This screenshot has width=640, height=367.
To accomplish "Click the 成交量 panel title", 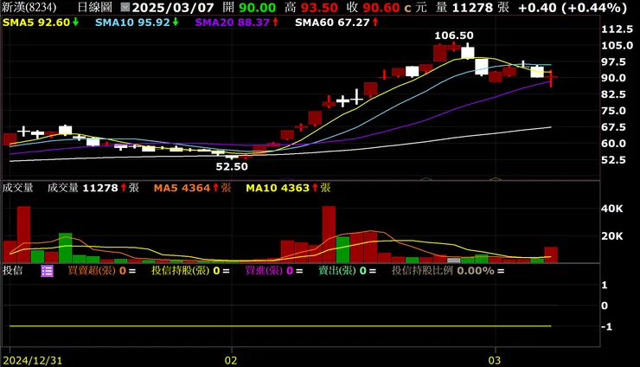I will (x=17, y=188).
